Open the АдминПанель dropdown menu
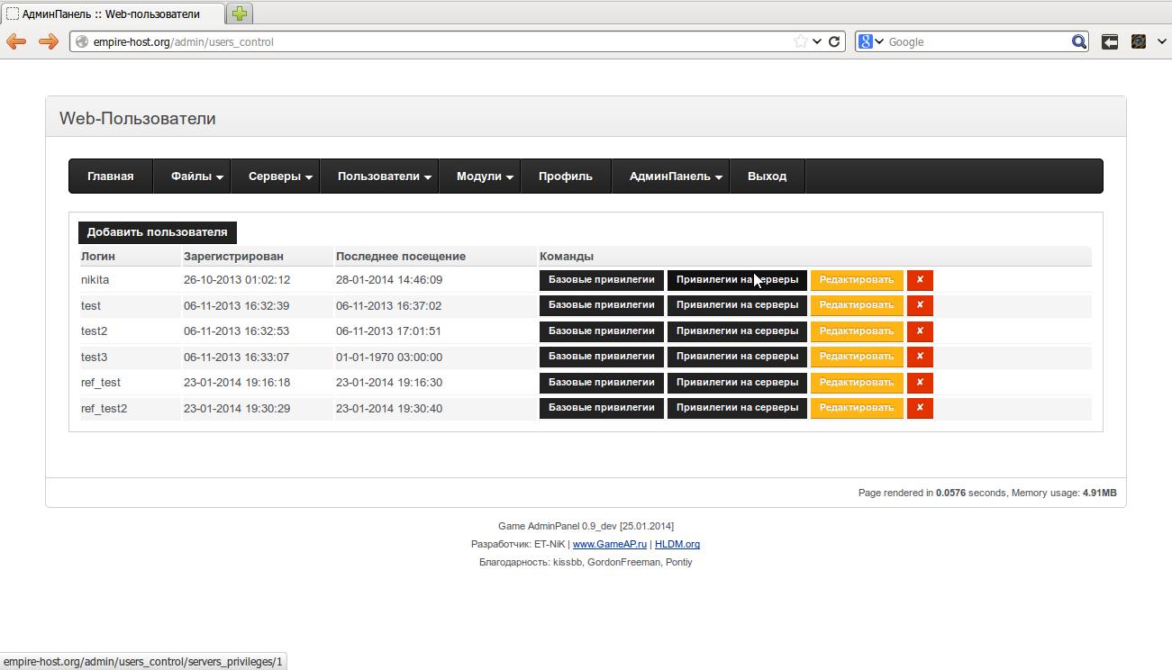Screen dimensions: 1172x670 coord(676,177)
